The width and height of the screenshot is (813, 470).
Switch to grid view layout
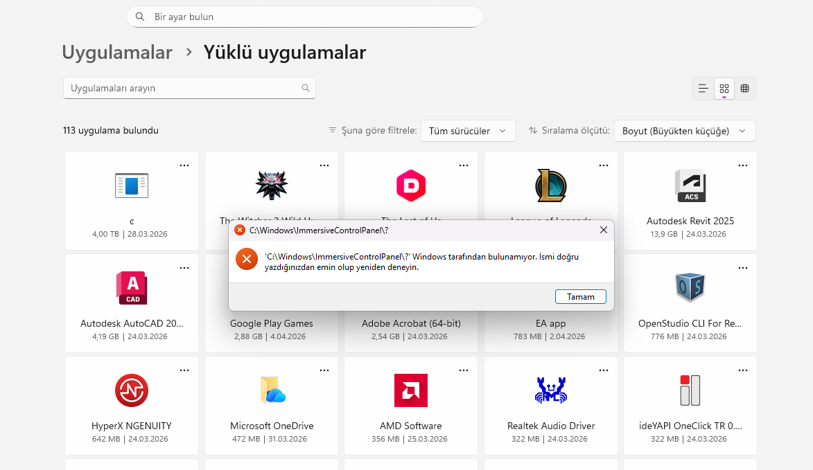point(724,89)
